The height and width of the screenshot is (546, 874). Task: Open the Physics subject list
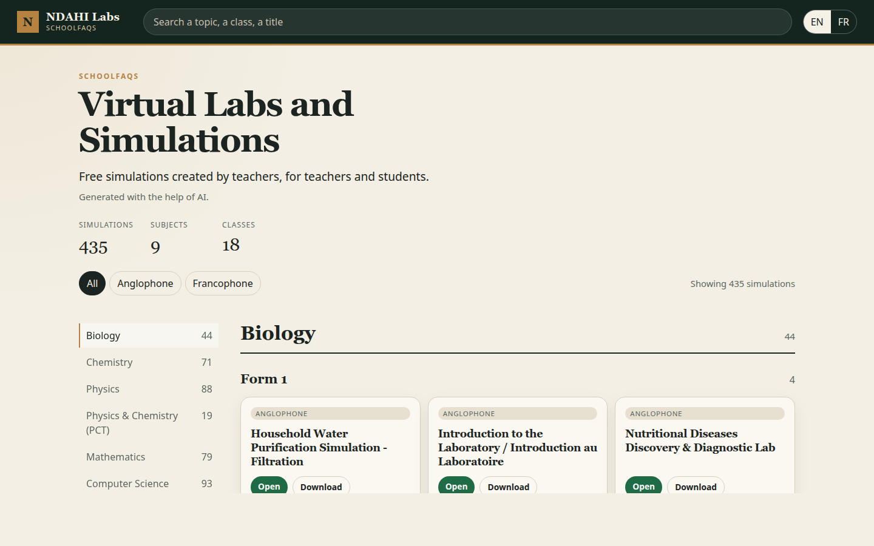point(149,389)
